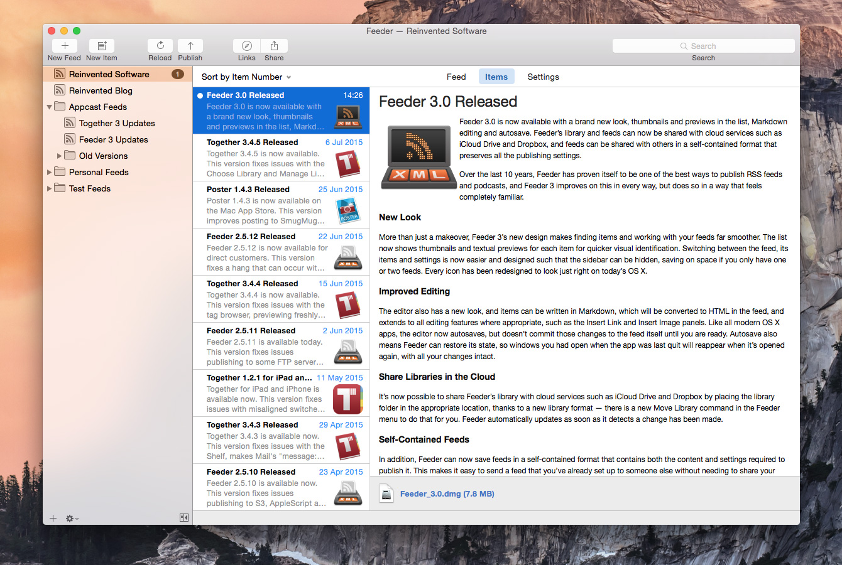The image size is (842, 565).
Task: Click the Test Feeds folder icon
Action: [60, 188]
